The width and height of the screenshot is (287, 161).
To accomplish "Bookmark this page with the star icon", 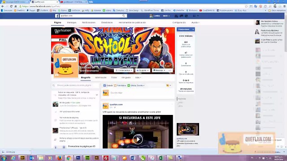I will coord(246,6).
